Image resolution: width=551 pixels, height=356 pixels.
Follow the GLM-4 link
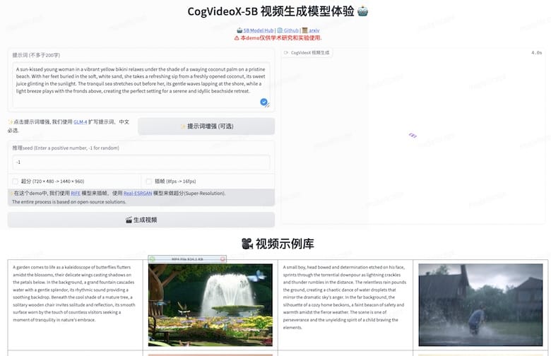(x=80, y=122)
